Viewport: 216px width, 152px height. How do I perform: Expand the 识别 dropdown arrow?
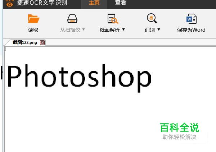pyautogui.click(x=159, y=29)
